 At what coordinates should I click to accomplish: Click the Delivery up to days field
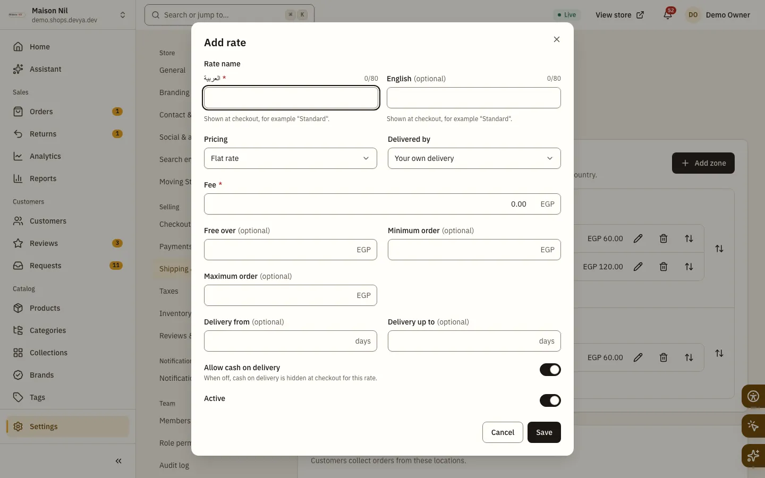point(474,341)
